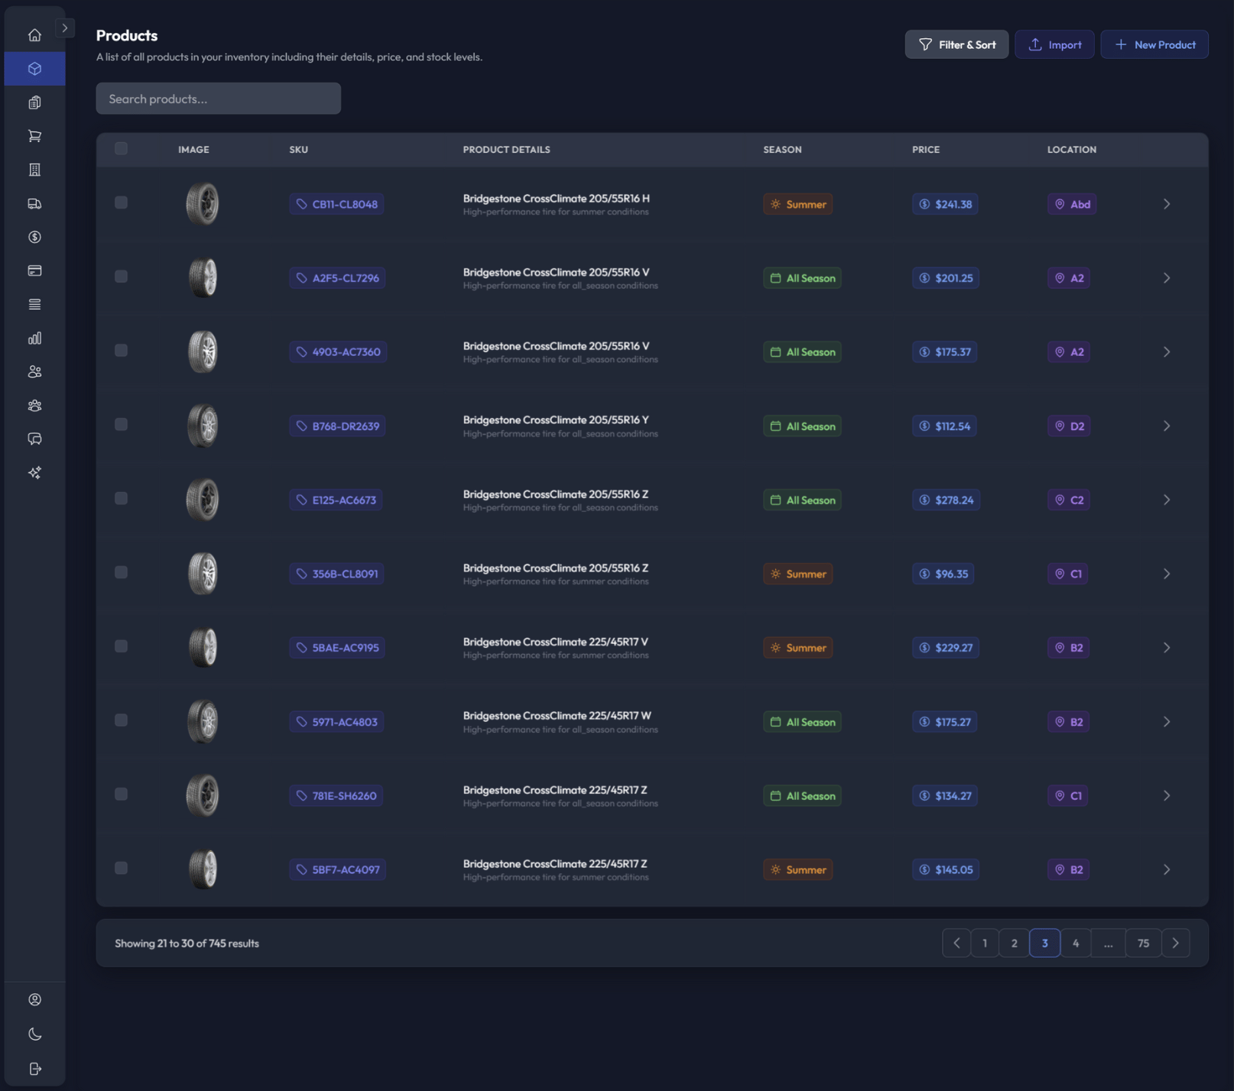
Task: Open the clipboard documents sidebar icon
Action: 34,102
